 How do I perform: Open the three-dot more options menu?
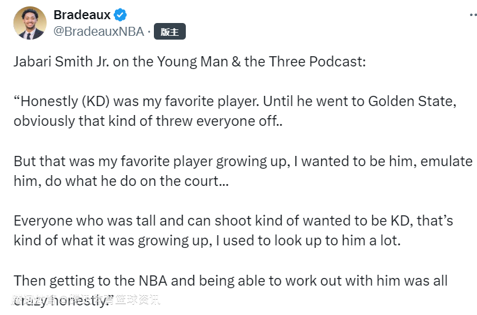coord(462,15)
